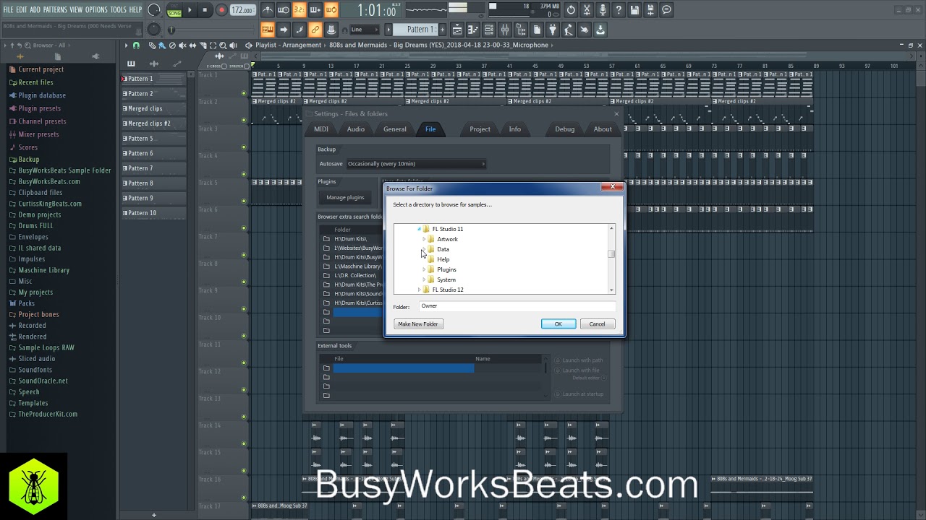Expand the Plugins folder arrow
The image size is (926, 520).
click(x=424, y=269)
